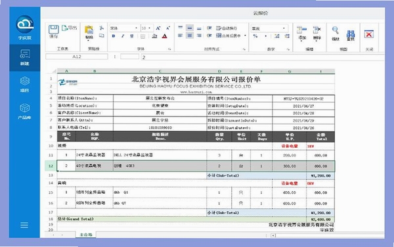
Task: Toggle bold formatting
Action: point(114,36)
